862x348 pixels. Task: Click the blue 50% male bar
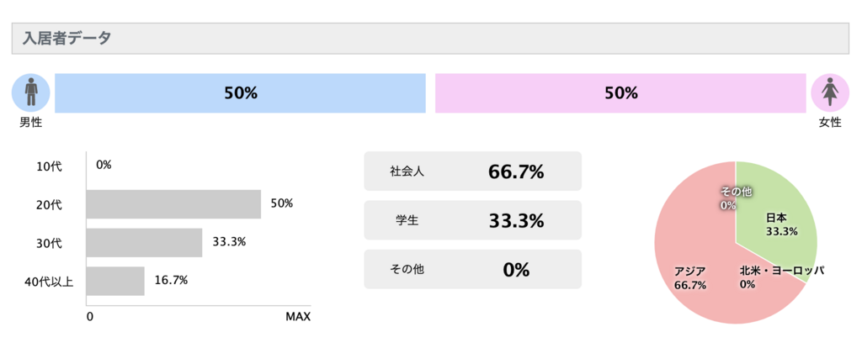pos(240,93)
